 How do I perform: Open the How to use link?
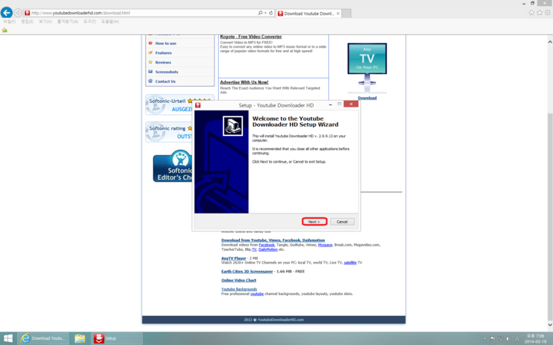(166, 43)
